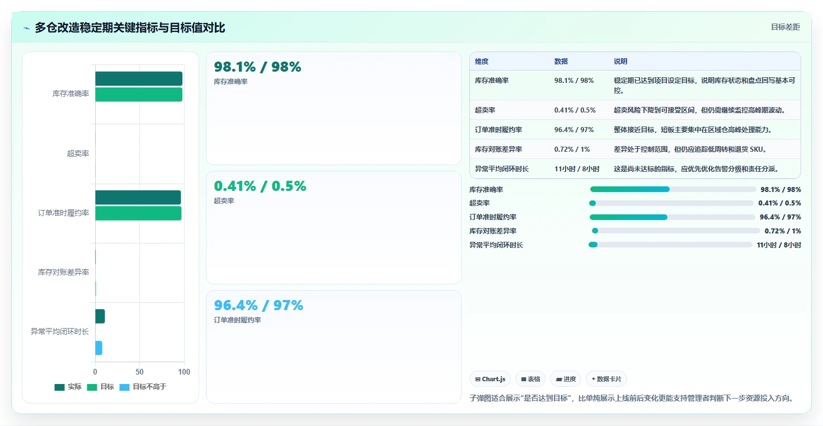Image resolution: width=823 pixels, height=426 pixels.
Task: Click the 说明 table column header
Action: 620,62
